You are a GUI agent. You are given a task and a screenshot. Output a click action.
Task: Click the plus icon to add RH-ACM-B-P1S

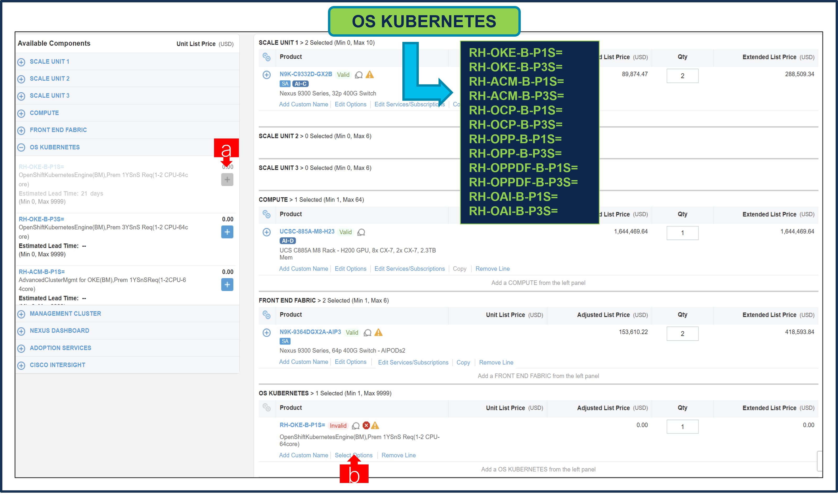(227, 285)
